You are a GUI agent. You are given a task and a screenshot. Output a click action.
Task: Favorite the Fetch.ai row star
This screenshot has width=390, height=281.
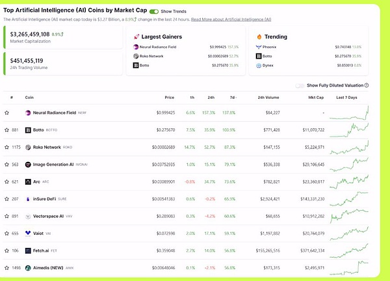click(x=7, y=250)
